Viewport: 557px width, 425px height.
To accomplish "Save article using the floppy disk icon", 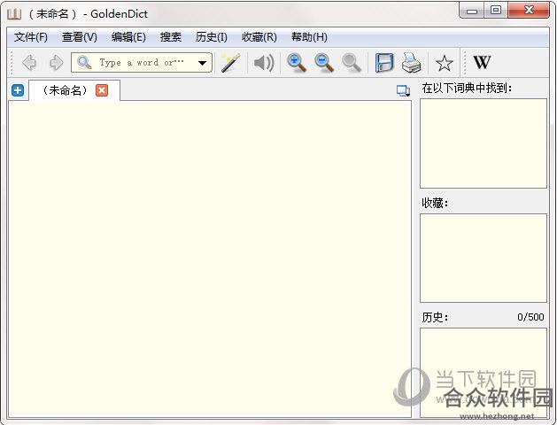I will coord(384,63).
